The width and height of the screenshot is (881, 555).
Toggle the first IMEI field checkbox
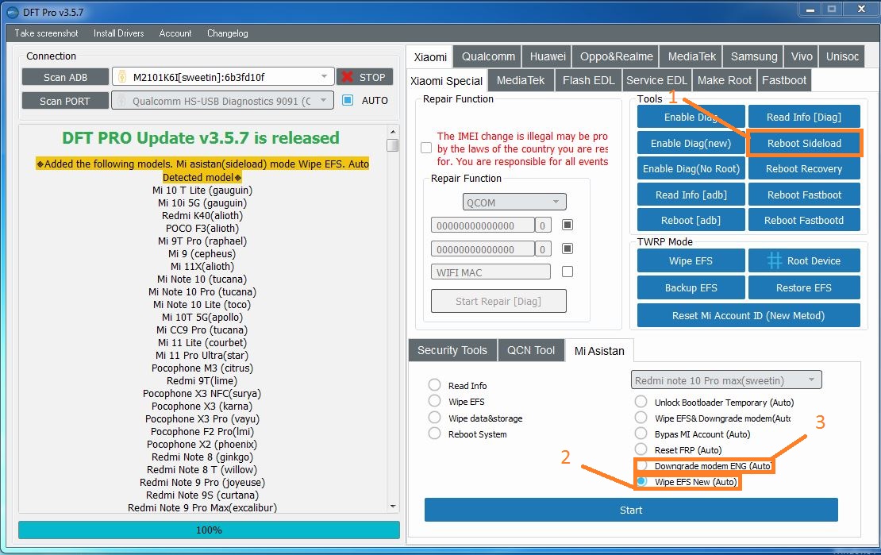point(567,225)
